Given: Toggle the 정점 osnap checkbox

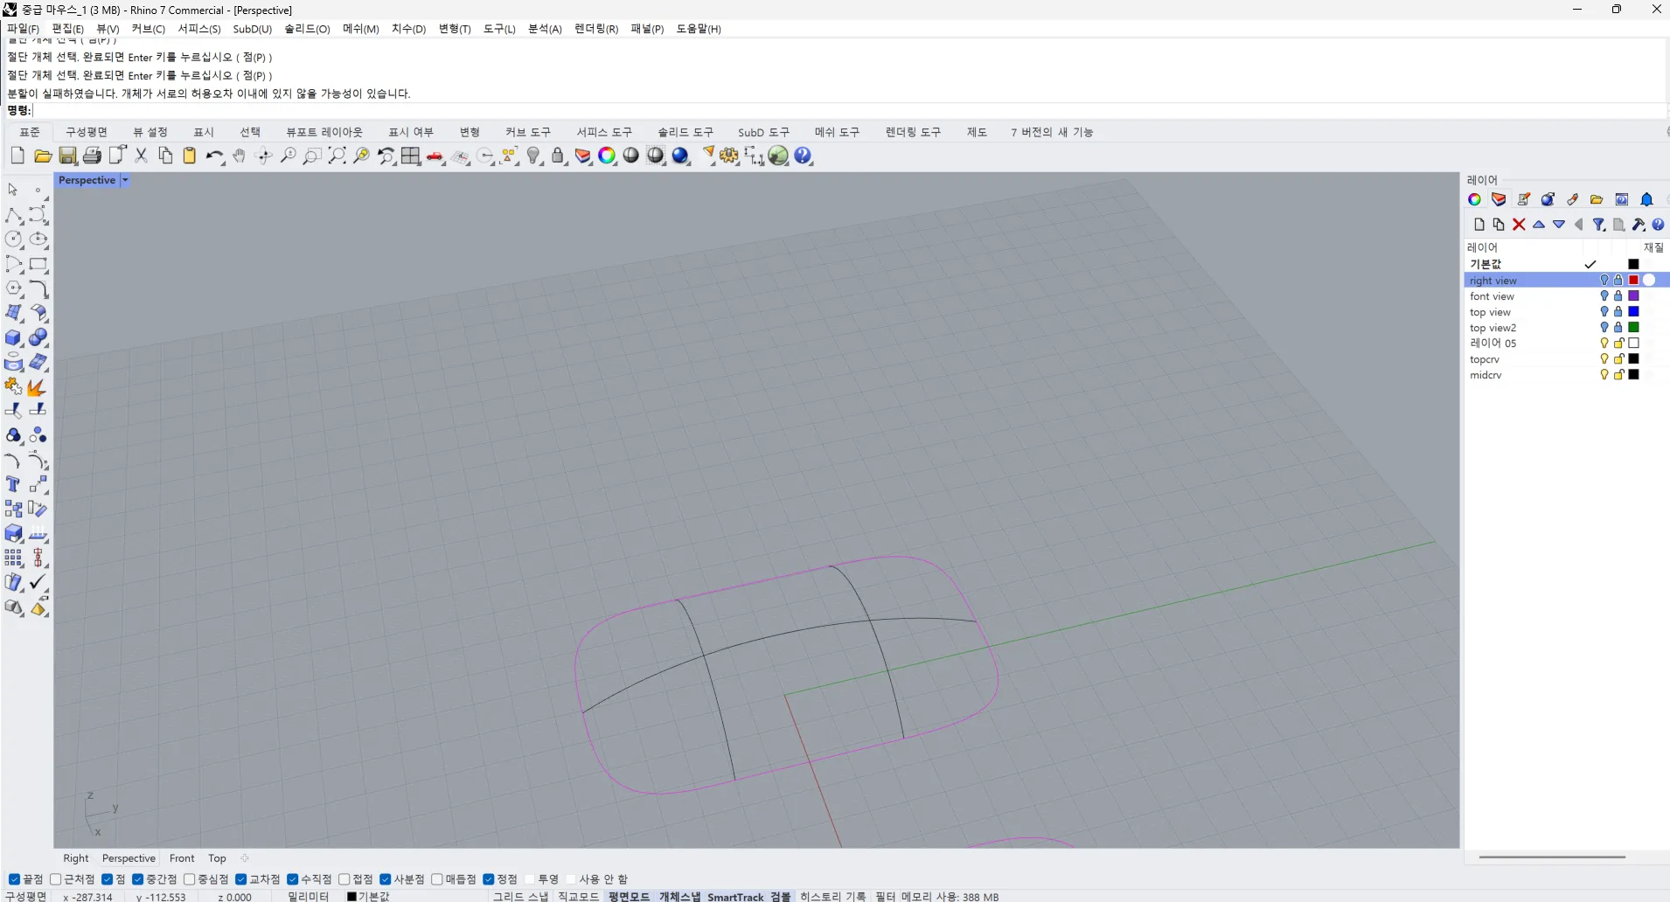Looking at the screenshot, I should (x=489, y=879).
